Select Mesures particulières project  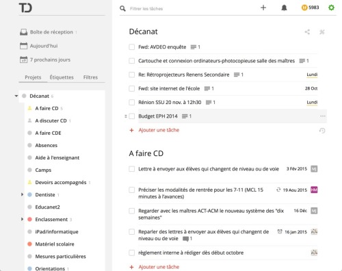click(60, 257)
